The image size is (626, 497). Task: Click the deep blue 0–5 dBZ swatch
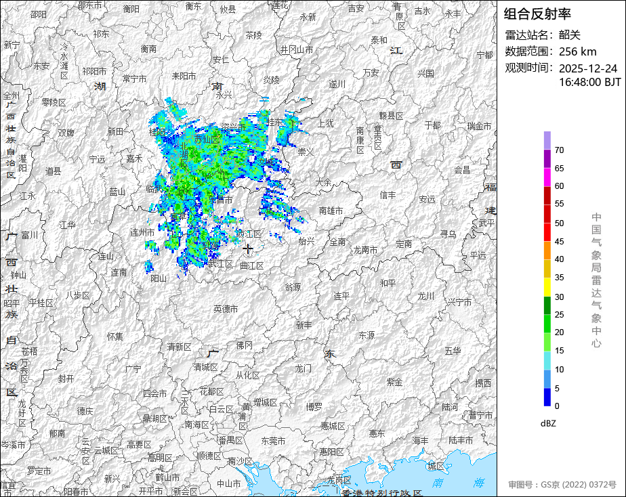click(547, 397)
